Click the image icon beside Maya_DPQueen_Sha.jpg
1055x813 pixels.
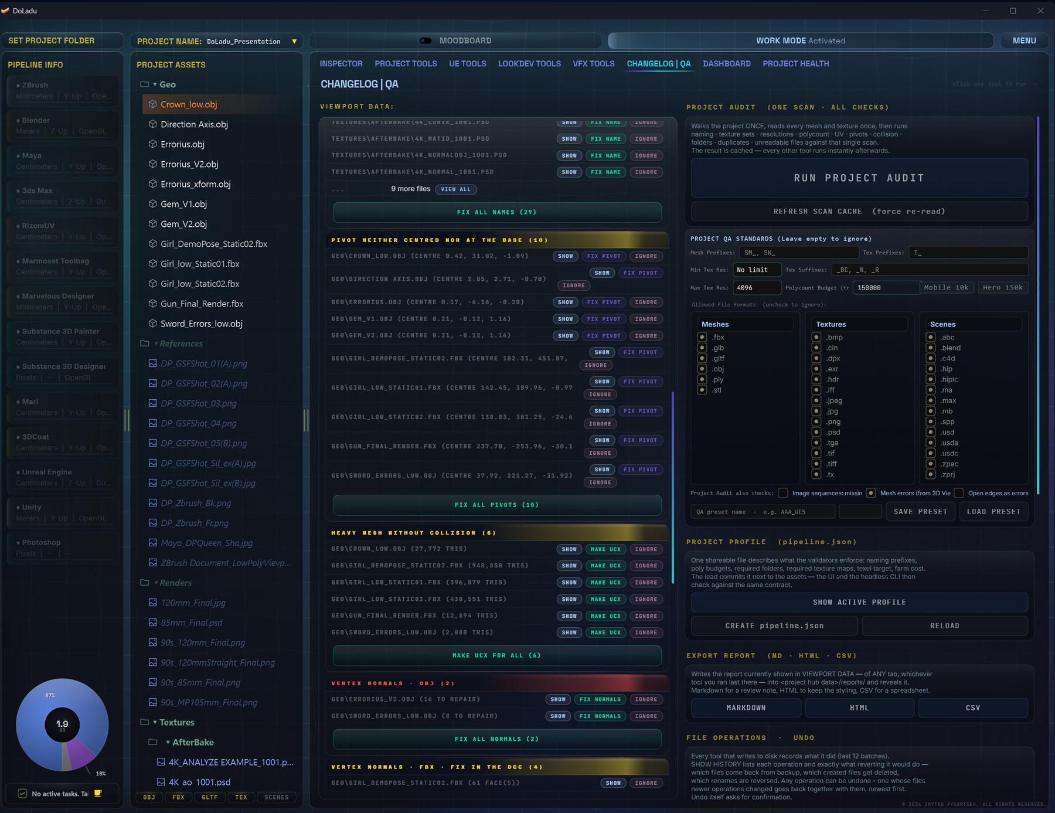pyautogui.click(x=152, y=543)
